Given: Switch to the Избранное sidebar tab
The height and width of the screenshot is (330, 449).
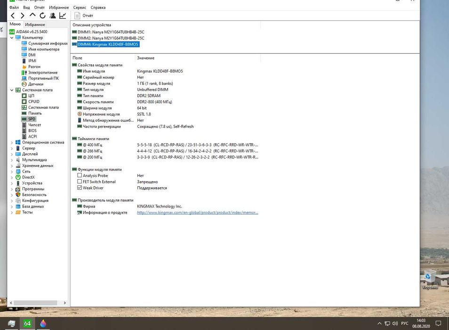Looking at the screenshot, I should [35, 25].
